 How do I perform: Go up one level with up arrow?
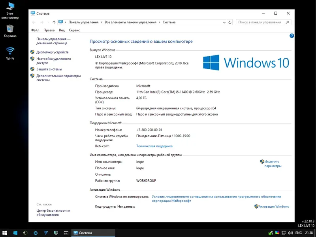click(x=54, y=22)
